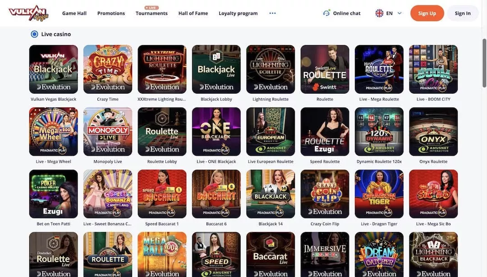Launch the Monopoly Live game

pos(108,132)
